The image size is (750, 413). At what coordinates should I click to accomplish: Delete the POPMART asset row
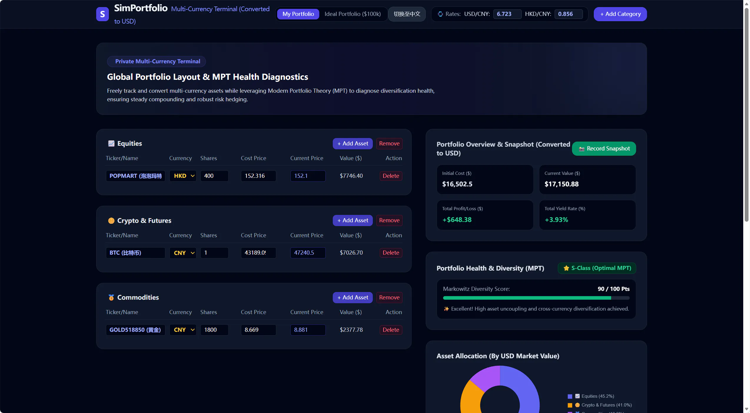[x=391, y=176]
